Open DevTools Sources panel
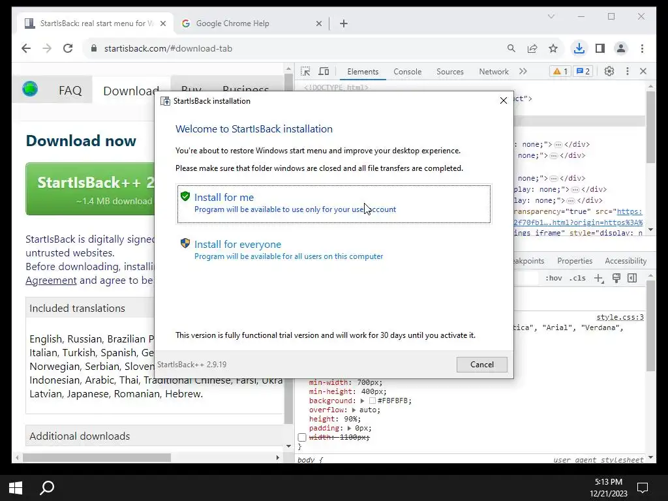The height and width of the screenshot is (501, 668). pos(450,72)
